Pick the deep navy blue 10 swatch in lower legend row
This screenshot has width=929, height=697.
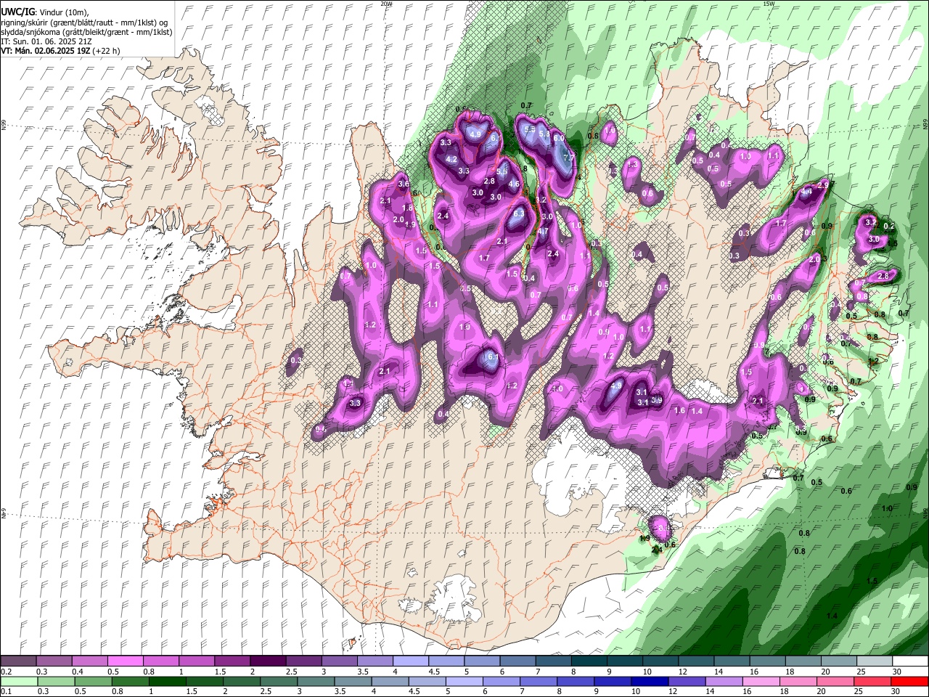click(650, 682)
